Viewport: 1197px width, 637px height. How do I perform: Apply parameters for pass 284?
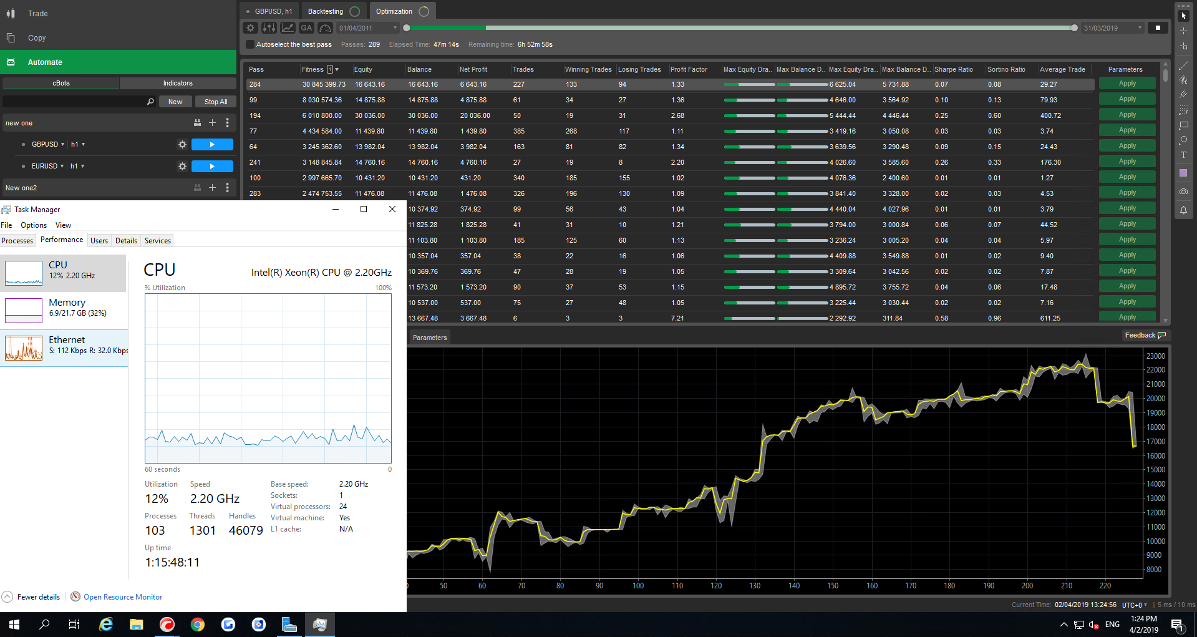point(1127,84)
